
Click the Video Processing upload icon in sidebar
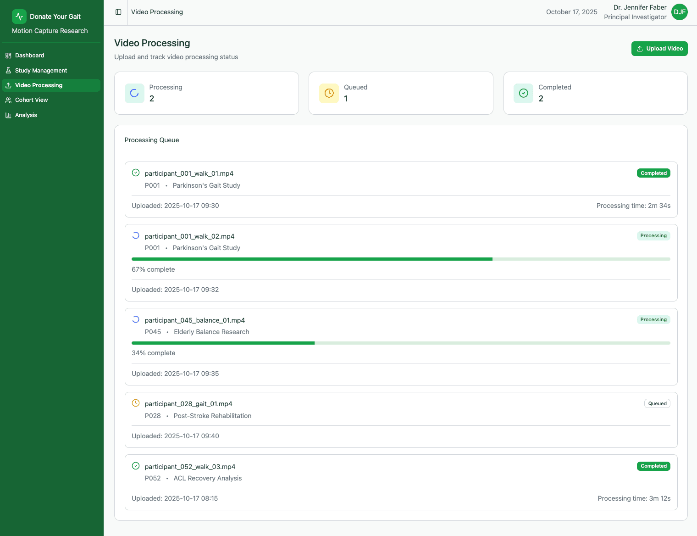pyautogui.click(x=8, y=85)
